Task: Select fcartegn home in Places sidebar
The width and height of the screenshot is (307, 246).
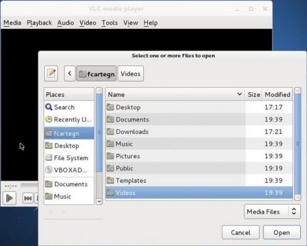Action: coord(69,133)
